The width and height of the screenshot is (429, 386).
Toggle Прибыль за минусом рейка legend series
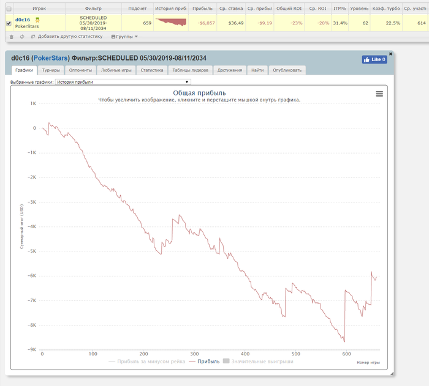click(x=147, y=362)
